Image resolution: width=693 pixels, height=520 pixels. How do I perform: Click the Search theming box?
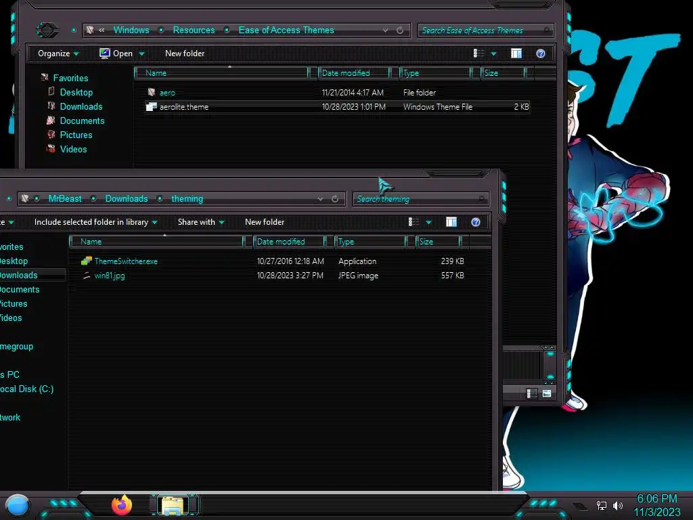(420, 199)
